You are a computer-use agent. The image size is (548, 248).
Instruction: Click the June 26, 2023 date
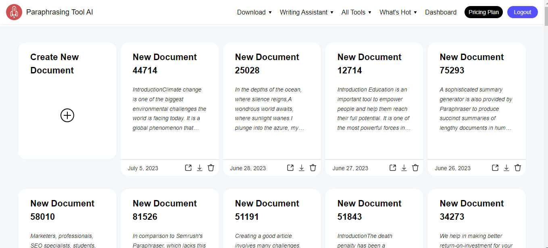453,168
